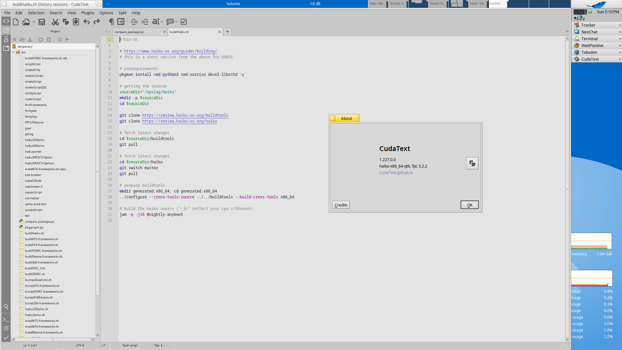Show the Code tree sidebar panel

(6, 21)
